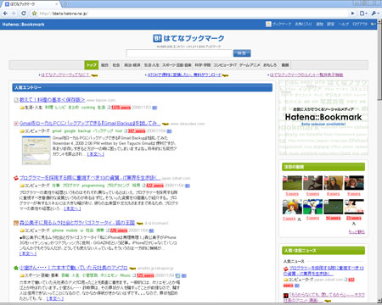Viewport: 382px width, 305px height.
Task: Open the 教えて！料理の基本 entry title
Action: [52, 100]
